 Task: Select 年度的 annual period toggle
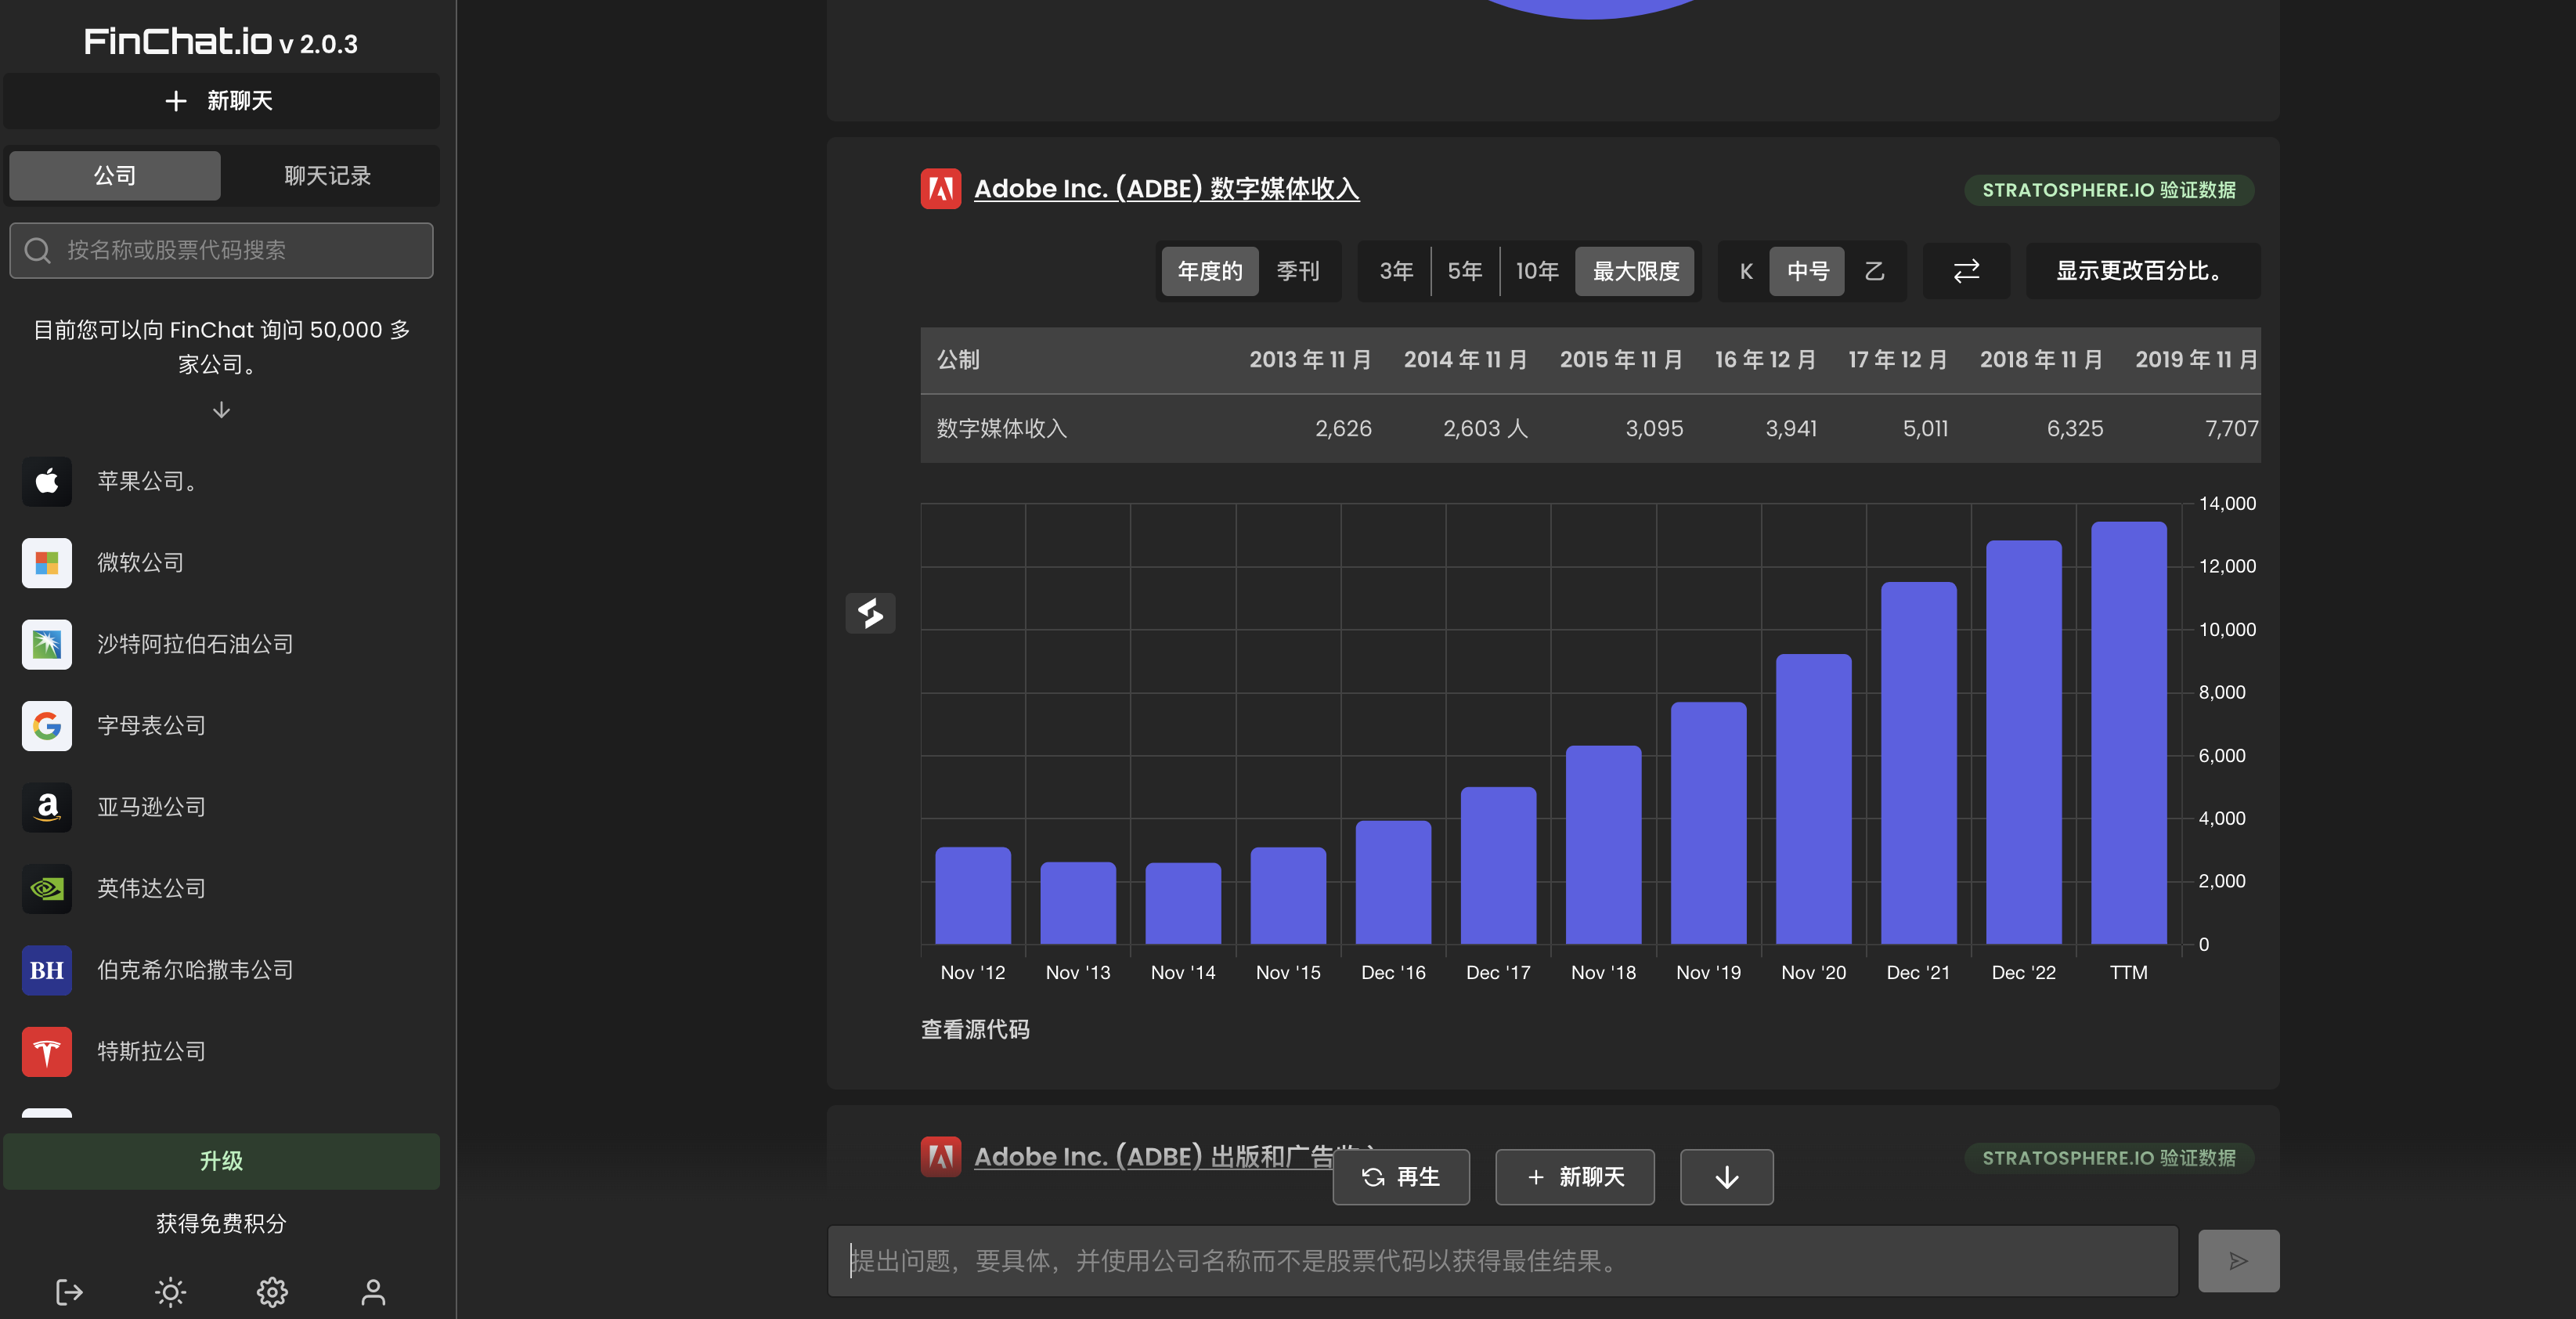click(x=1209, y=271)
